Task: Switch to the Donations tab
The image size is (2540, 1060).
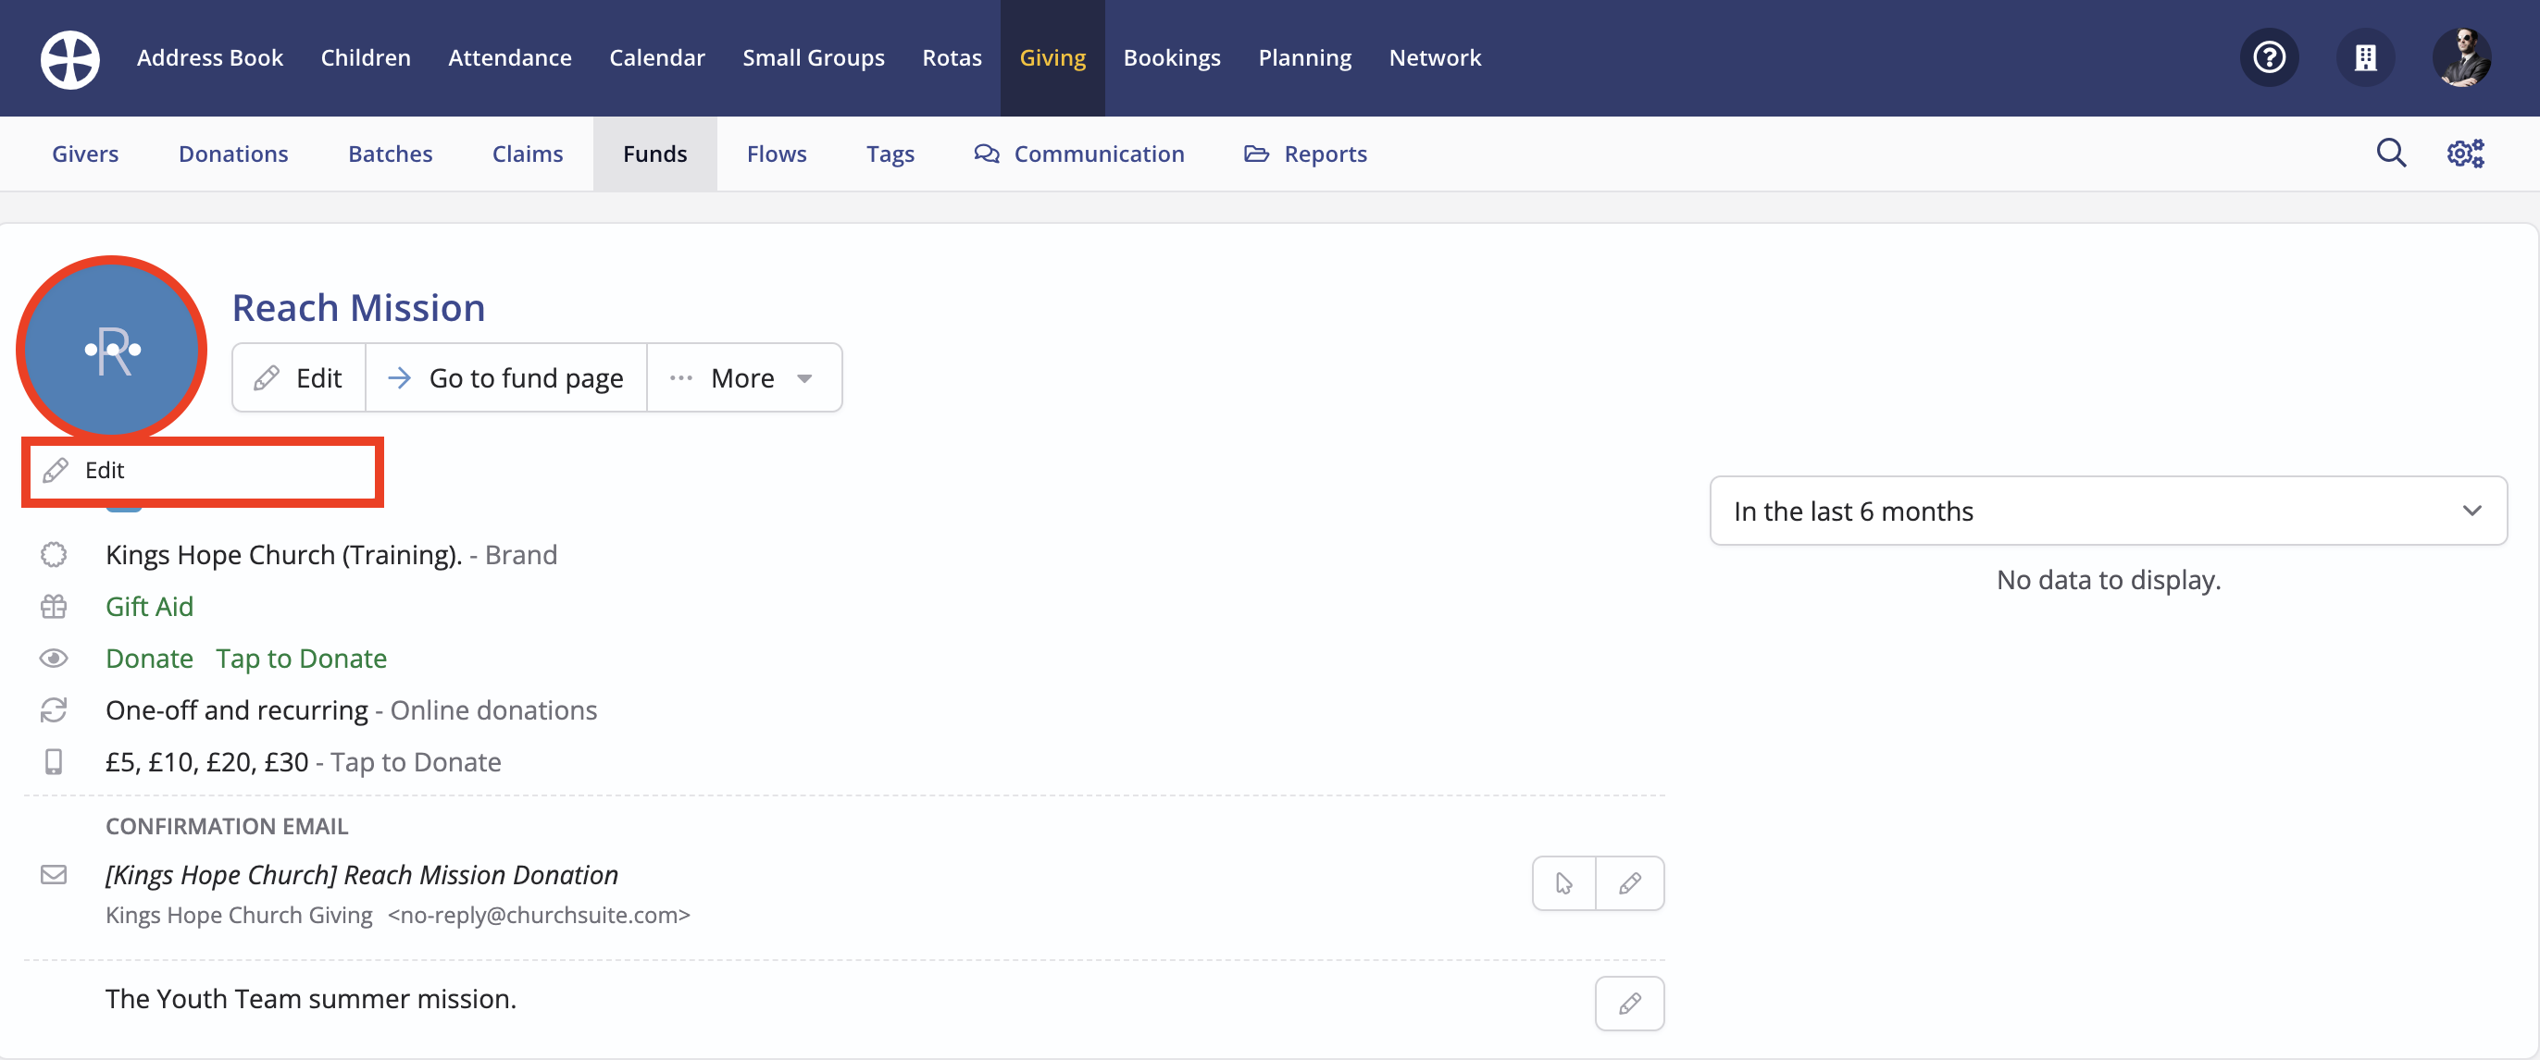Action: coord(232,154)
